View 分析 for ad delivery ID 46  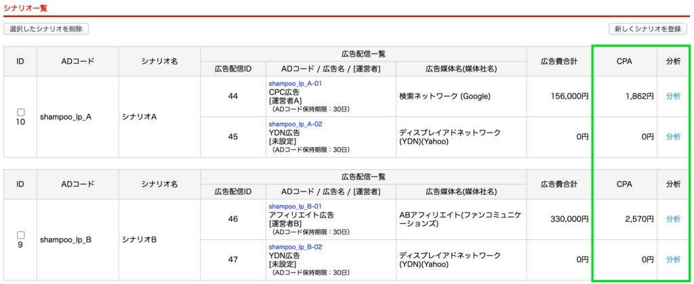coord(673,219)
